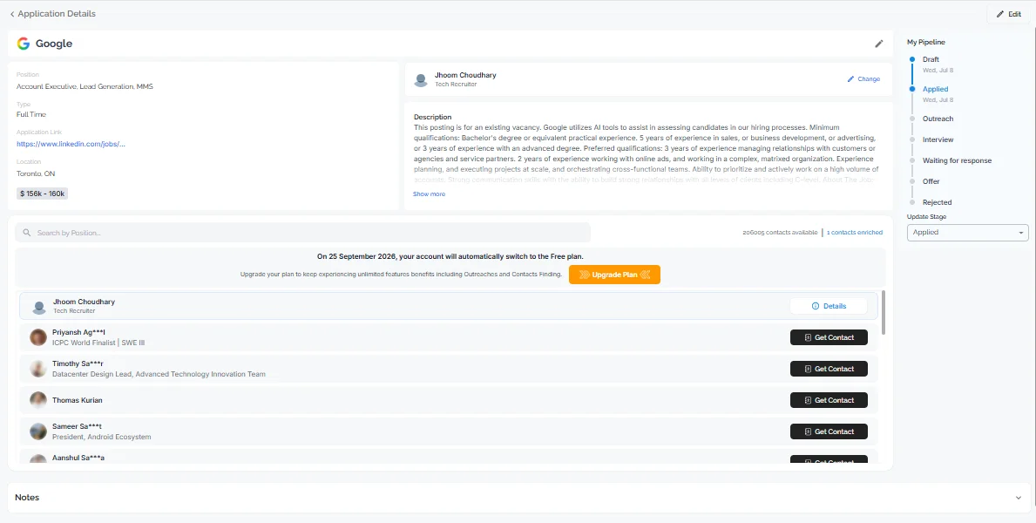Screen dimensions: 1036x523
Task: Open Details for Jhoom Choudhary
Action: click(829, 306)
